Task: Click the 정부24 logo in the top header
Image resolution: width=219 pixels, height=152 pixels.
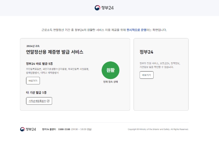Action: point(104,8)
